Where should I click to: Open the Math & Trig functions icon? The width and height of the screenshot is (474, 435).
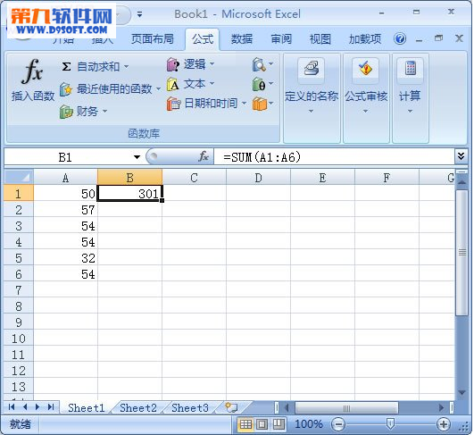tap(259, 84)
